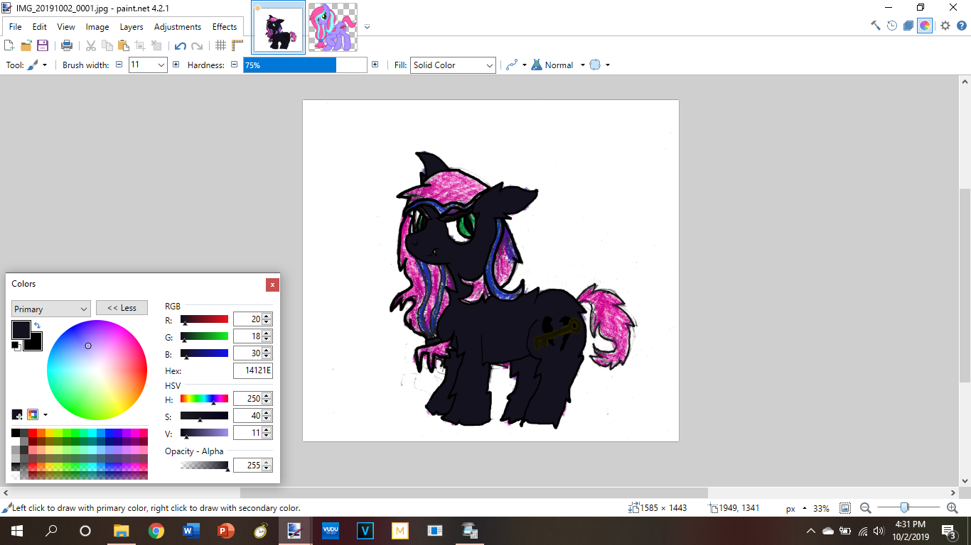Image resolution: width=971 pixels, height=545 pixels.
Task: Click the Print icon
Action: (67, 45)
